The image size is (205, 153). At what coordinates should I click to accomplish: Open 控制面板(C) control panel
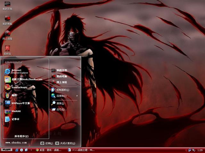pos(60,90)
